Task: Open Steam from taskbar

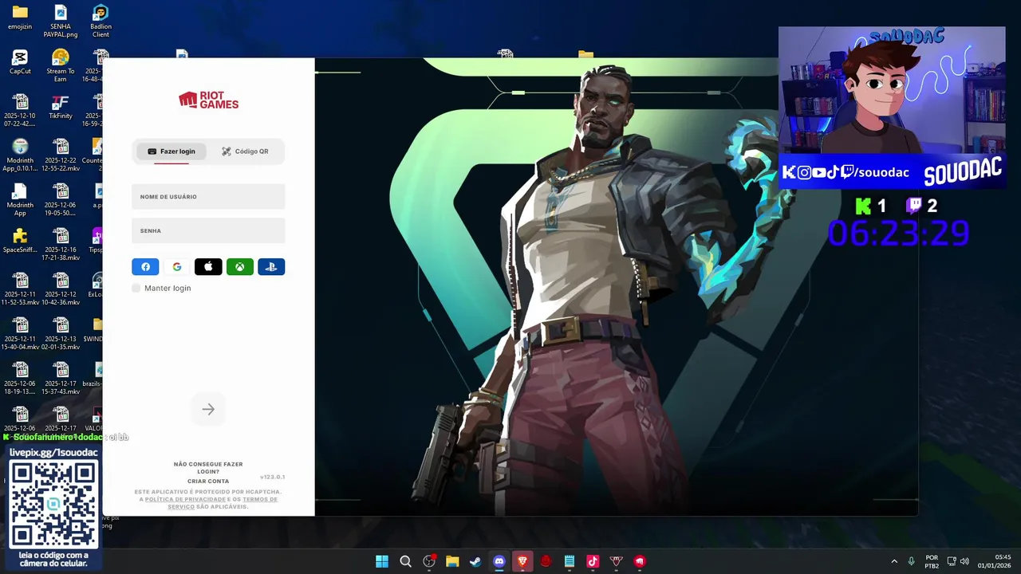Action: pos(475,561)
